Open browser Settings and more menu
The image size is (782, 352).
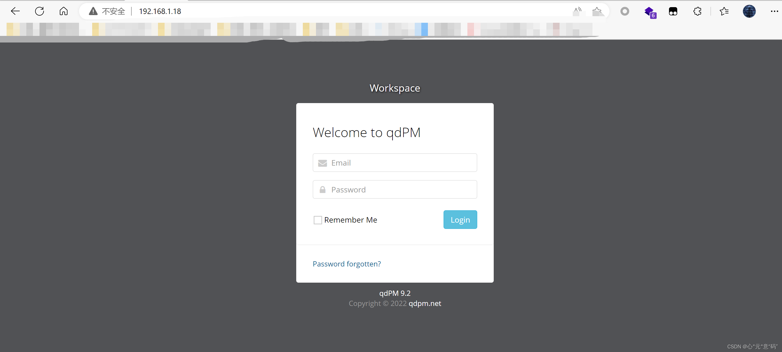(774, 12)
